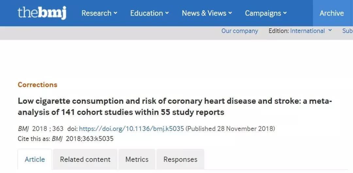The width and height of the screenshot is (353, 173).
Task: Follow the Corrections section link
Action: (x=38, y=85)
